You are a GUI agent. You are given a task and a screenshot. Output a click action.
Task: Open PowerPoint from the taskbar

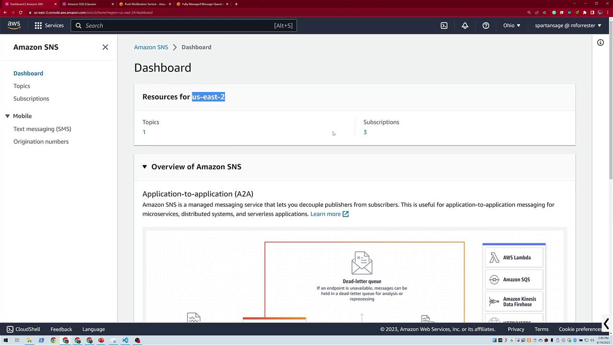tap(101, 340)
